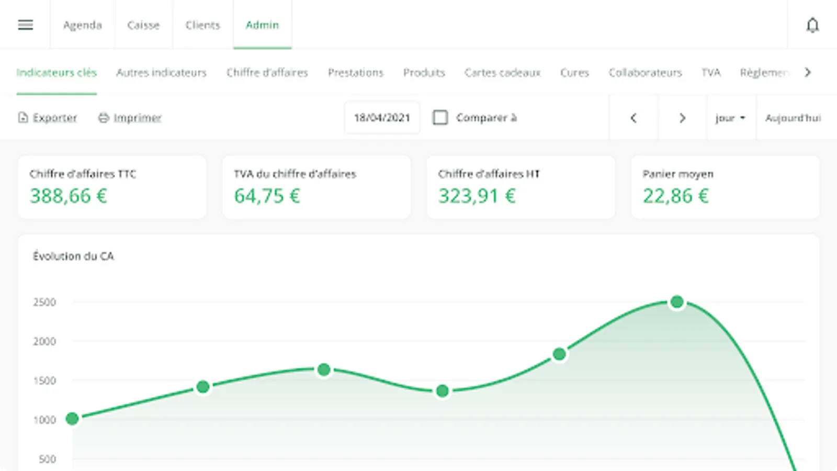
Task: Go to the Agenda tab
Action: (x=83, y=25)
